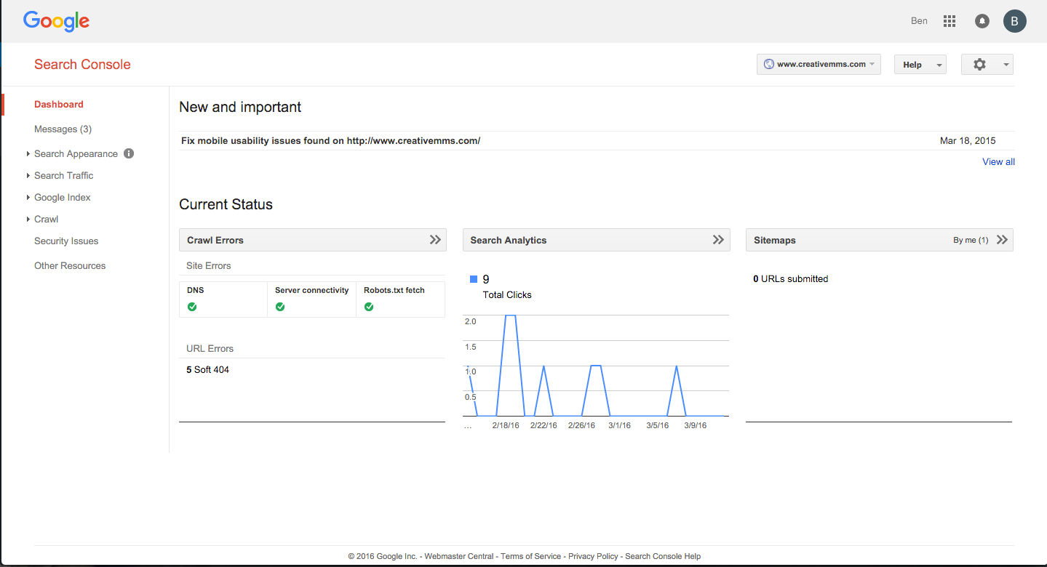The width and height of the screenshot is (1047, 567).
Task: Select Dashboard in the sidebar
Action: pyautogui.click(x=59, y=104)
